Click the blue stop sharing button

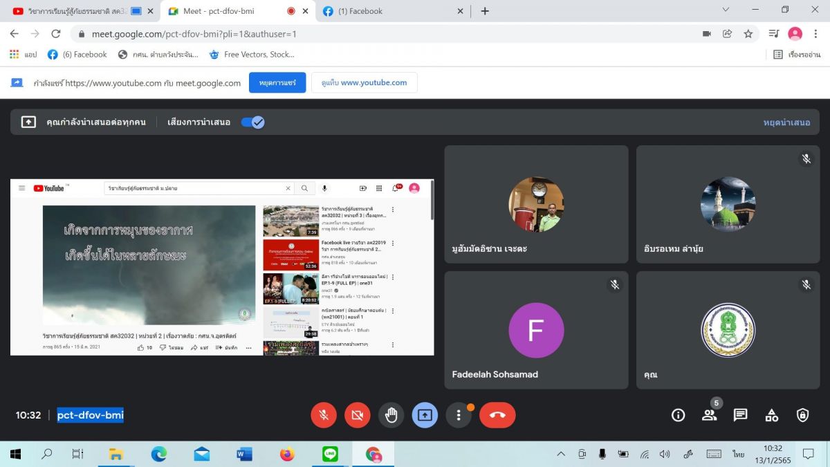(x=277, y=82)
